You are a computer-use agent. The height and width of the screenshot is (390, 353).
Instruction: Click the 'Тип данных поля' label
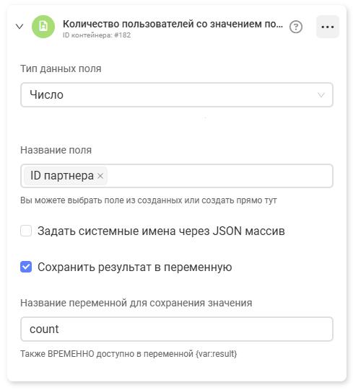click(61, 68)
